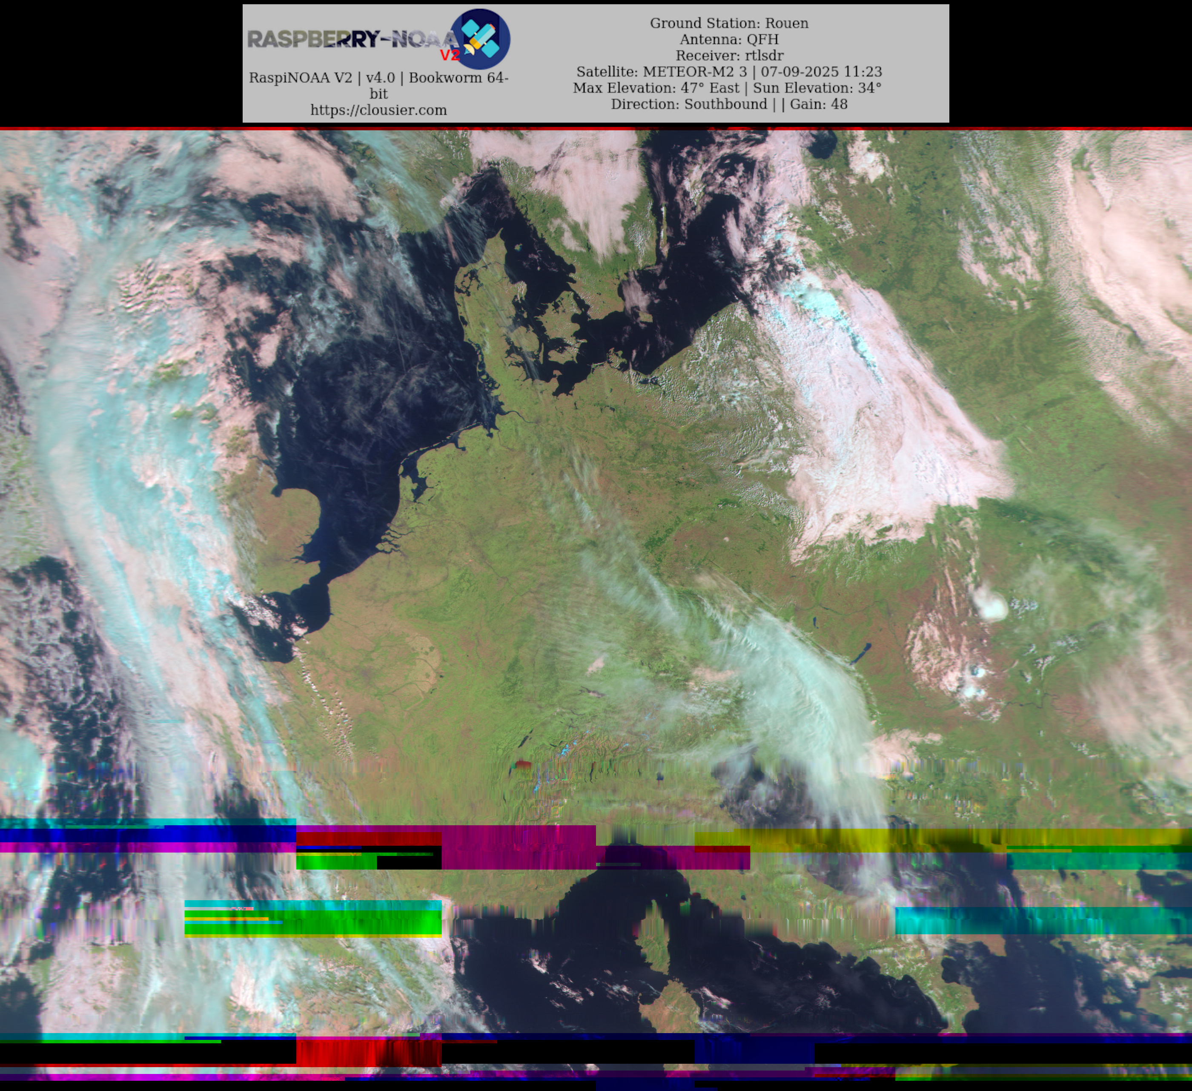Click the small red lake artifact near the Alps
This screenshot has height=1091, width=1192.
523,765
